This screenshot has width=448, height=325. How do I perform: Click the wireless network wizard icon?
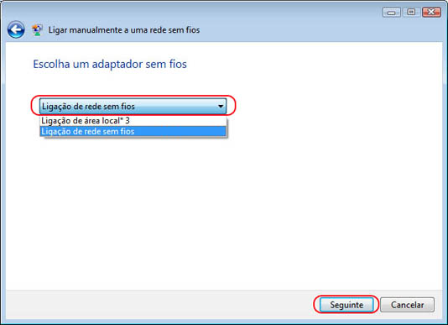pyautogui.click(x=37, y=29)
